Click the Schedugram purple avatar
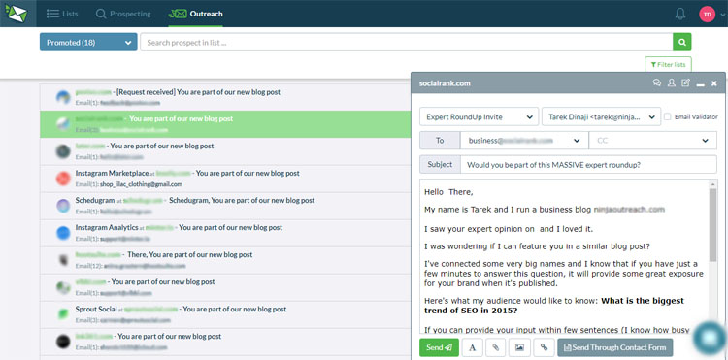The width and height of the screenshot is (728, 360). (x=63, y=206)
